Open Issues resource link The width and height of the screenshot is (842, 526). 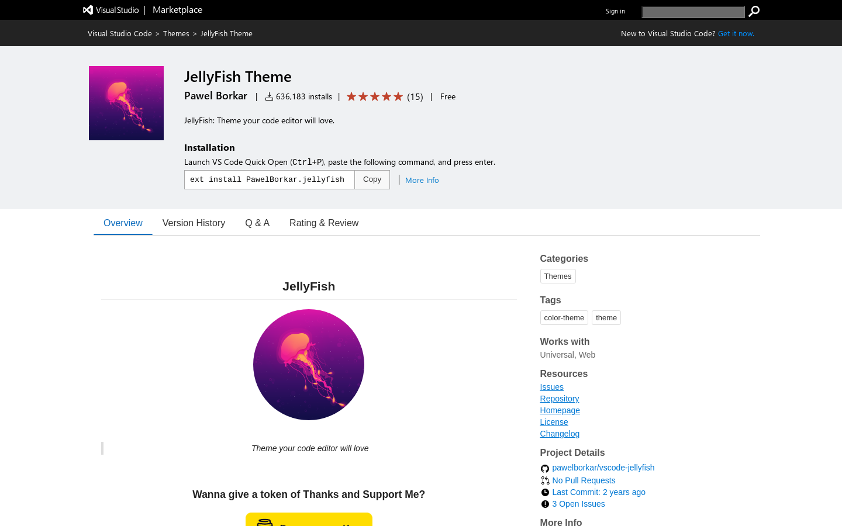(x=551, y=387)
